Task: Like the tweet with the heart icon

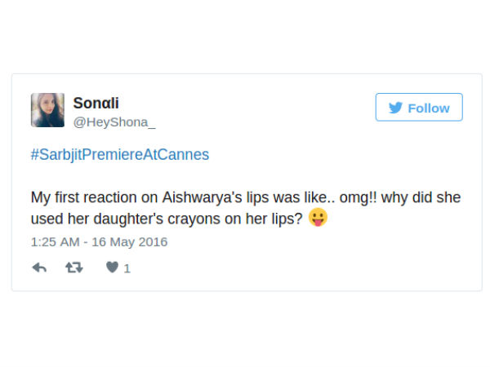Action: [x=112, y=268]
